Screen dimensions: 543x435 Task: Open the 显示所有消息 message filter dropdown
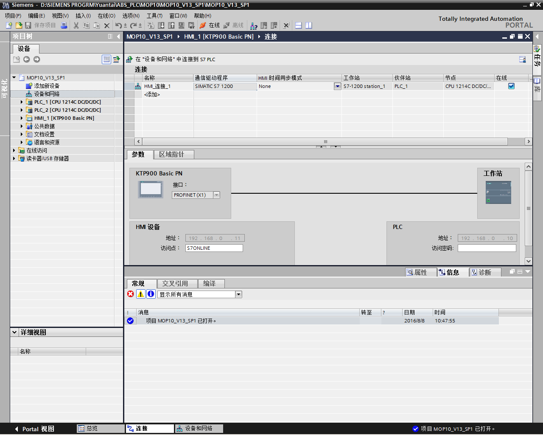[x=238, y=294]
